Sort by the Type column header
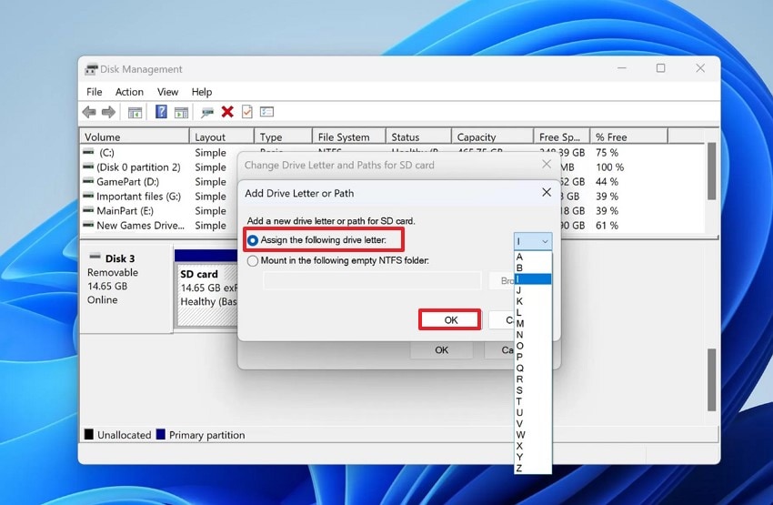 (284, 136)
